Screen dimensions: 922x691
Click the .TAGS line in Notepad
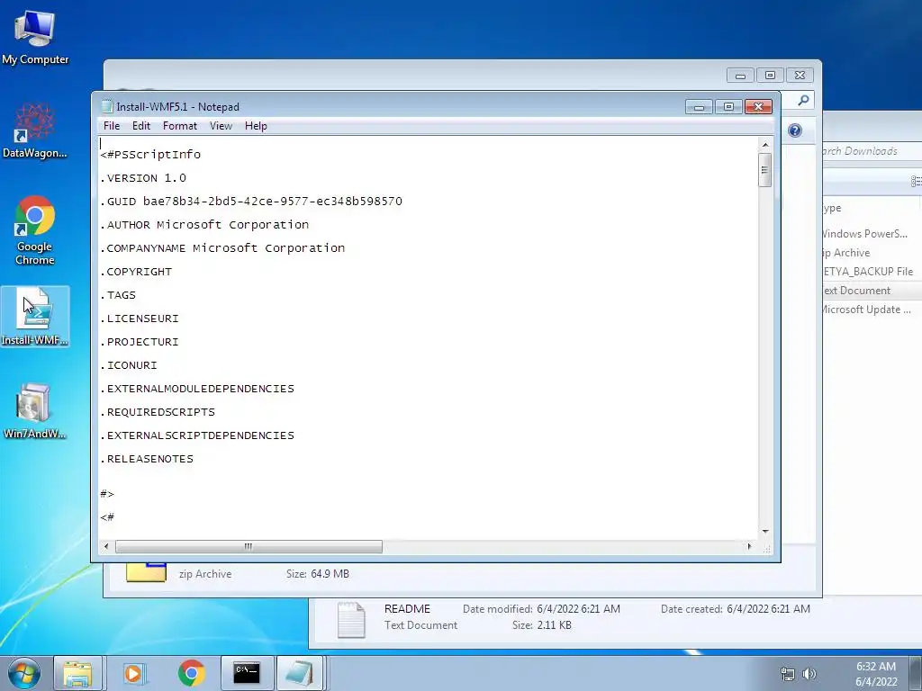click(x=118, y=295)
